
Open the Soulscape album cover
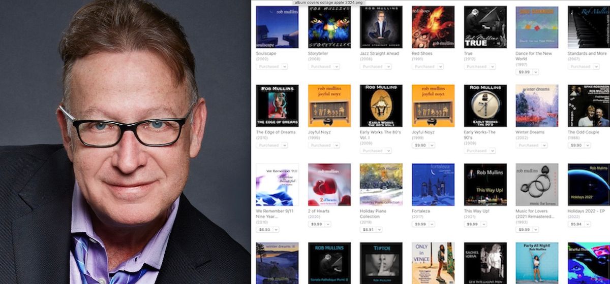point(277,27)
